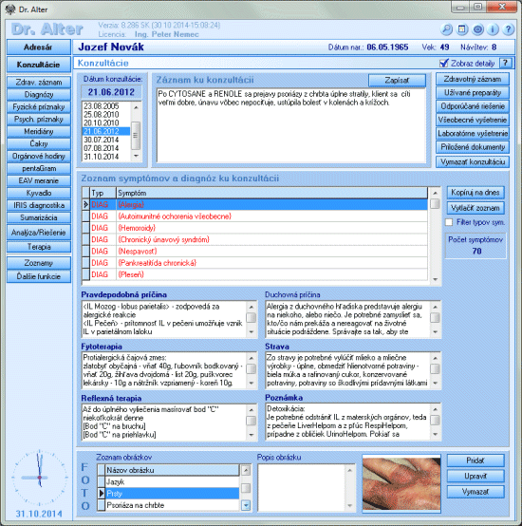Select consultation date 30.07.2014
The image size is (522, 526).
point(106,140)
